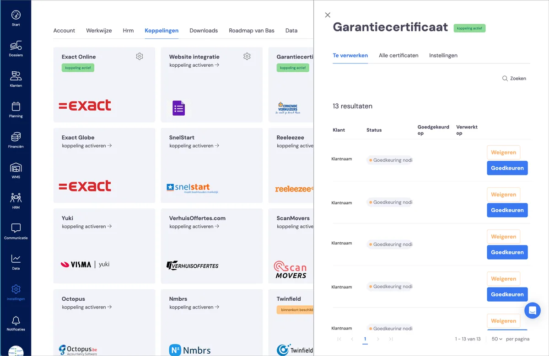Open the Data tab in settings
This screenshot has height=356, width=549.
291,31
